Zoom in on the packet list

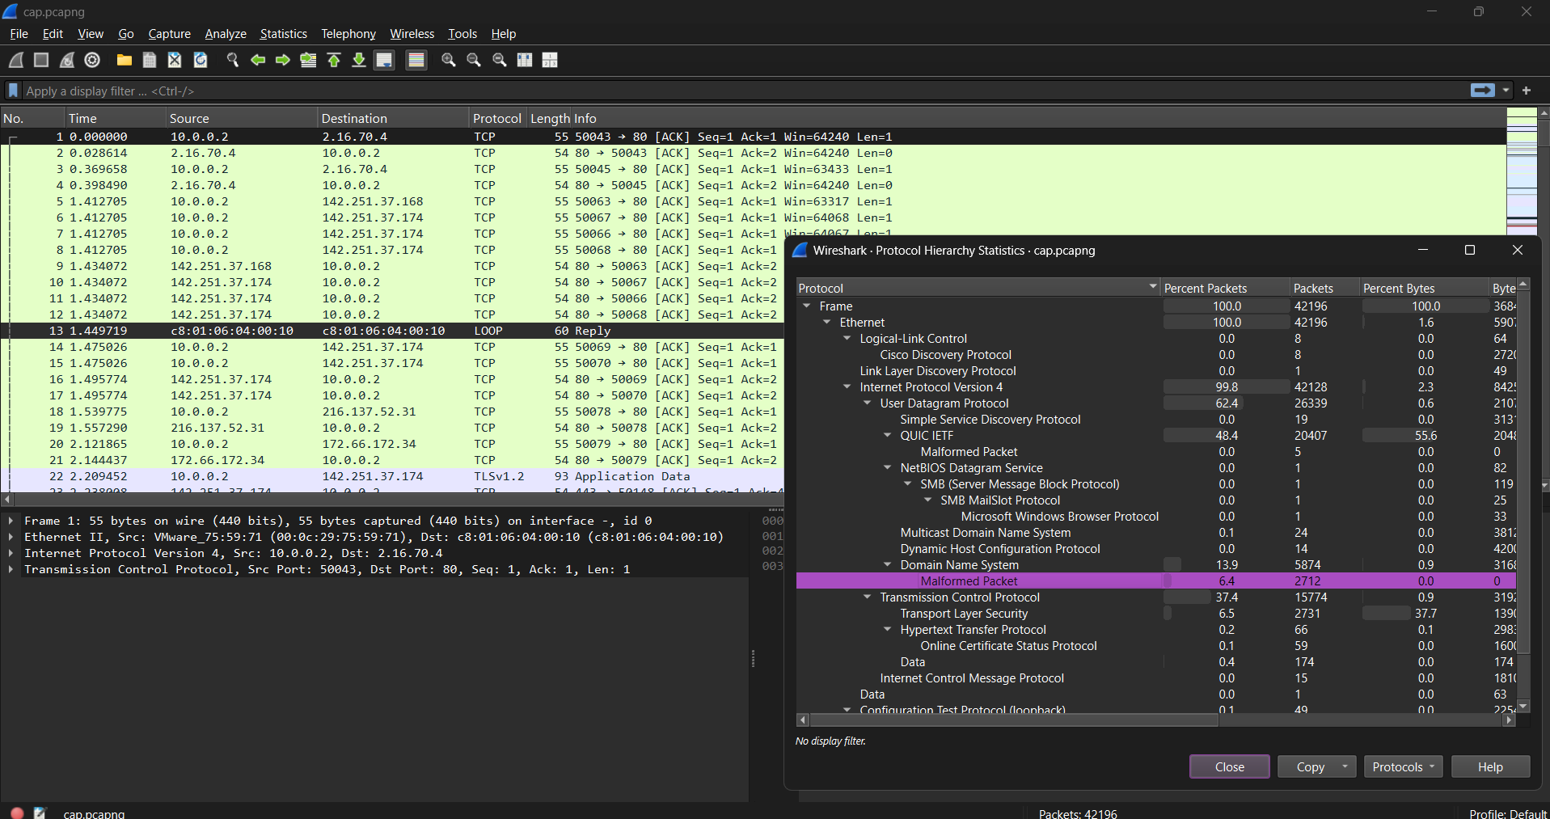point(448,60)
